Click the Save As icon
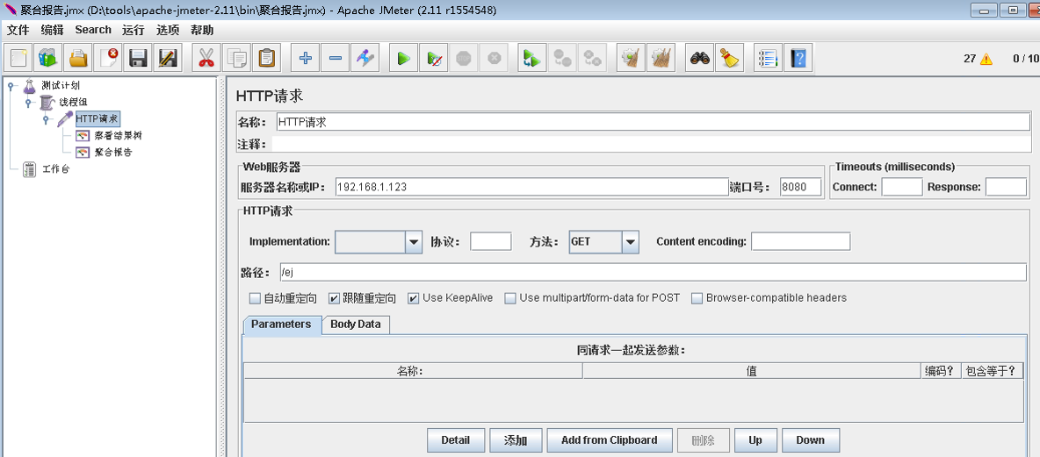 coord(168,58)
